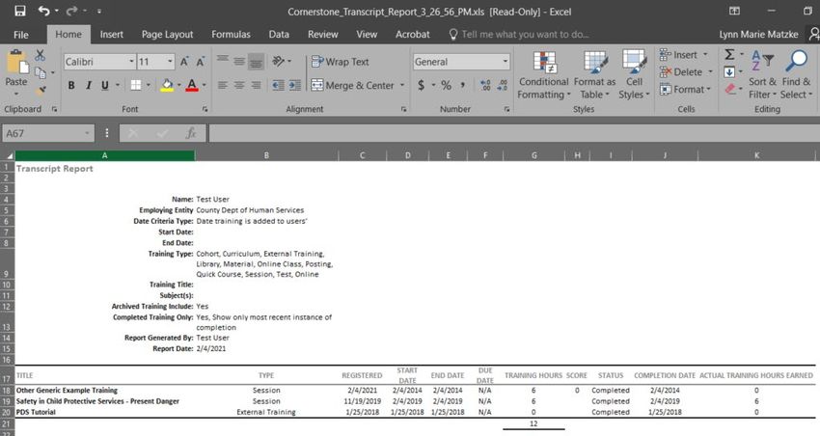Open the fill color dropdown arrow
820x436 pixels.
coord(178,85)
